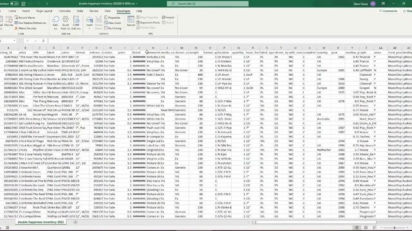Viewport: 412px width, 231px height.
Task: Click Record Macro
Action: point(25,17)
